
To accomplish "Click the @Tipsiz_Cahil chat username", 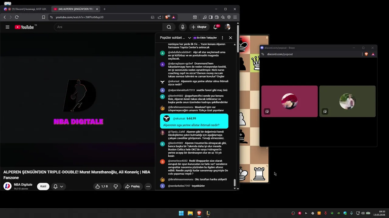I will click(176, 132).
